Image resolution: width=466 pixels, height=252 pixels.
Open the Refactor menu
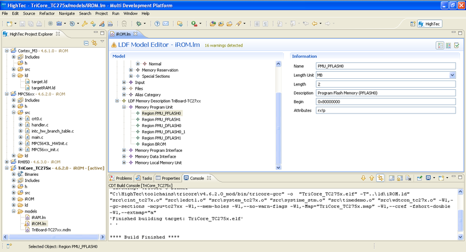point(47,13)
